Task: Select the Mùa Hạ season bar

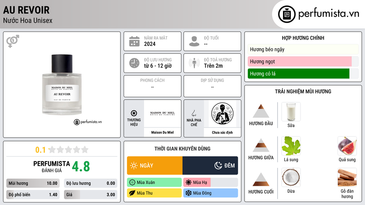Action: coord(211,182)
